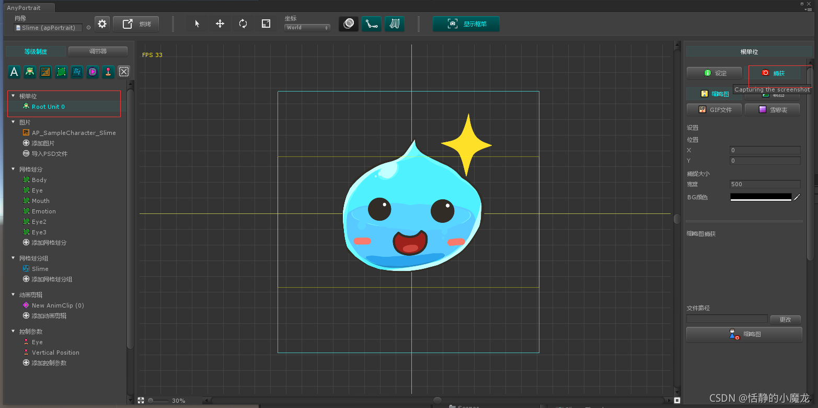Select the GIF文件 capture mode
The height and width of the screenshot is (408, 818).
point(715,110)
